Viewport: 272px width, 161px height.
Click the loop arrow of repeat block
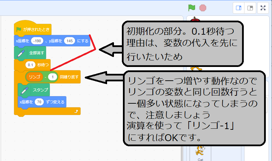[x=76, y=111]
